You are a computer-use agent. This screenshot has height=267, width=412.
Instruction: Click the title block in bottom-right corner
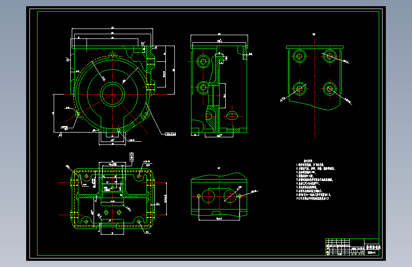pyautogui.click(x=352, y=247)
